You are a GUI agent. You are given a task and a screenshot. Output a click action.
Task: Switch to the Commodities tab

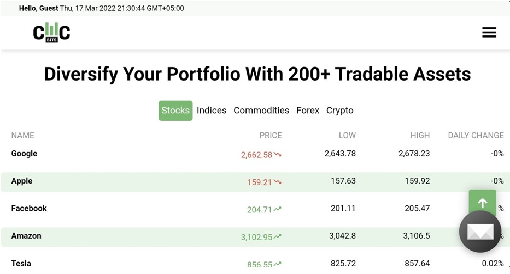point(261,111)
